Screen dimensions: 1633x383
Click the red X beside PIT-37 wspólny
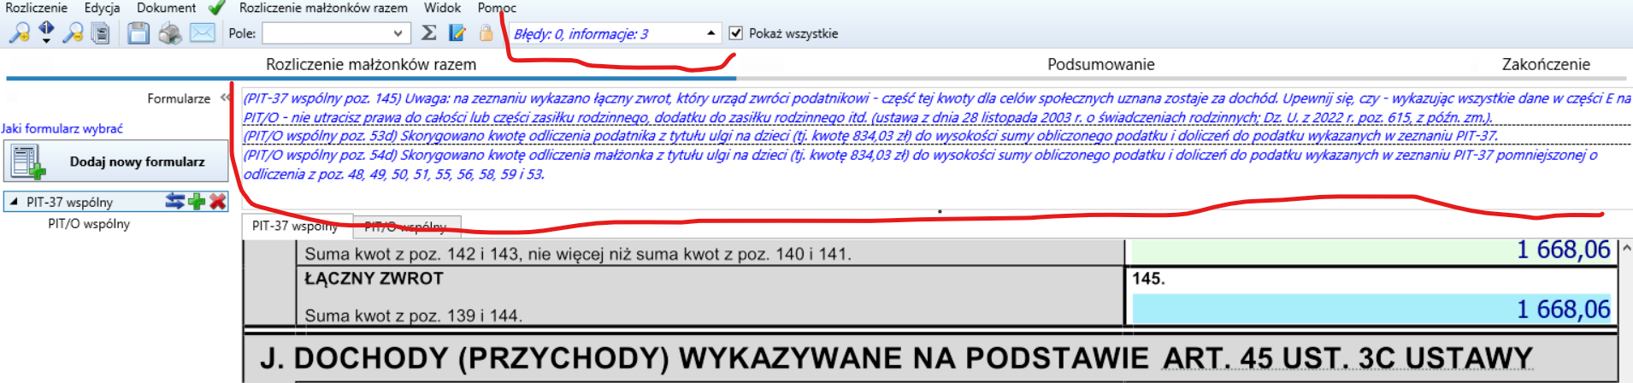[x=218, y=202]
